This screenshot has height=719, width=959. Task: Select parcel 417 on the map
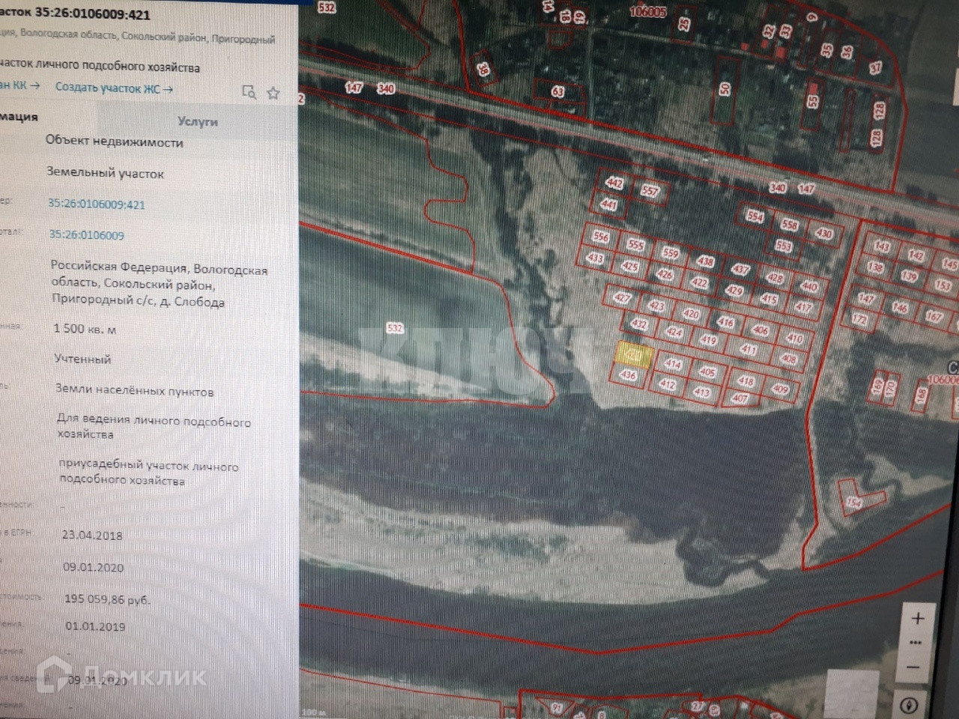click(x=803, y=307)
